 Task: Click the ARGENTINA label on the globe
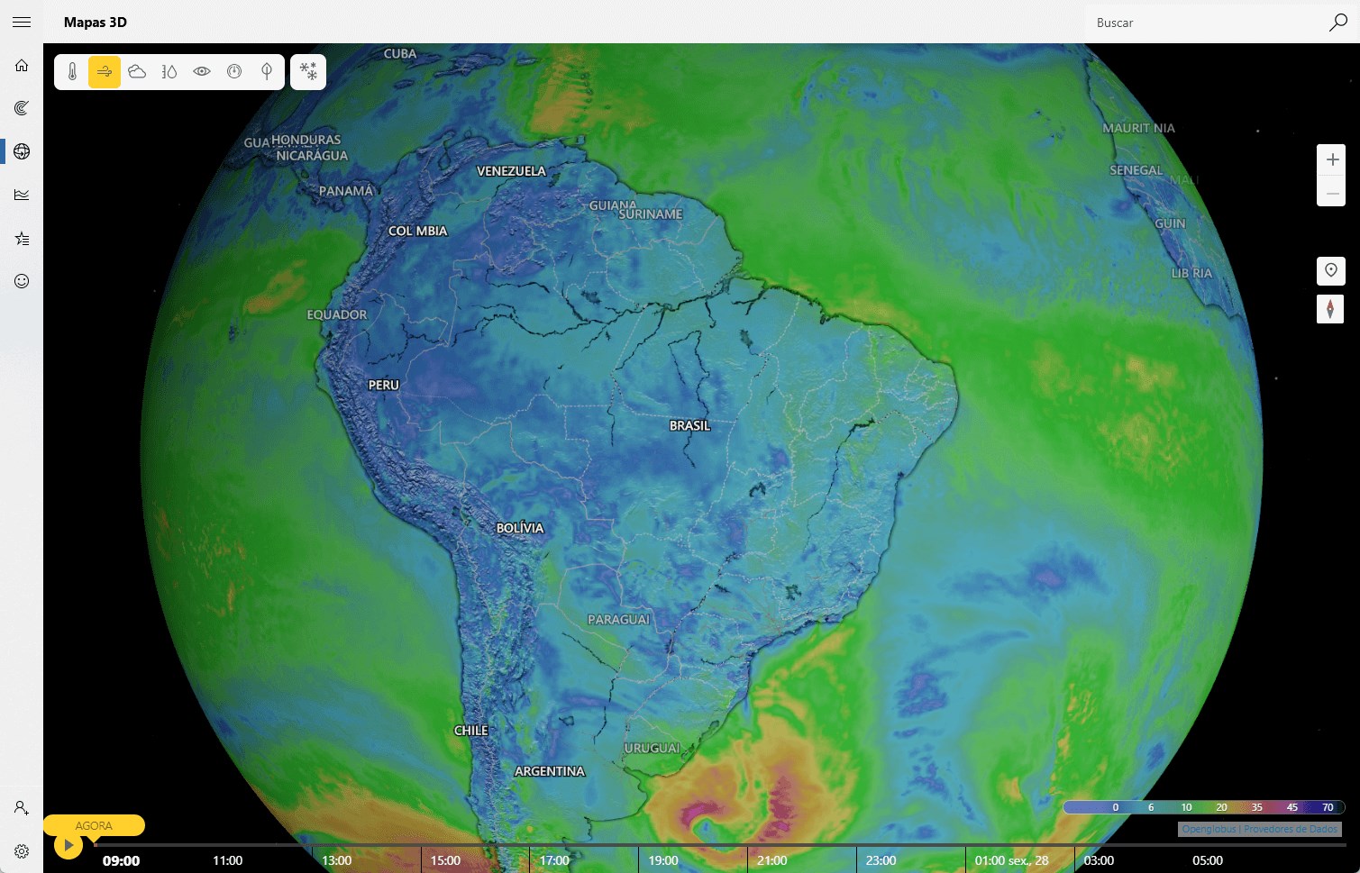point(549,771)
